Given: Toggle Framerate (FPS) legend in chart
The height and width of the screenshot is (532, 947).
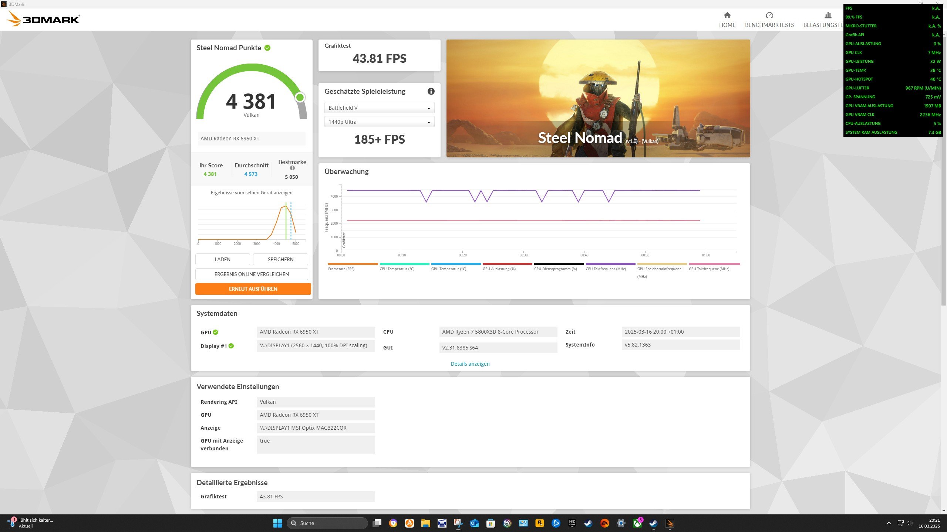Looking at the screenshot, I should click(341, 269).
